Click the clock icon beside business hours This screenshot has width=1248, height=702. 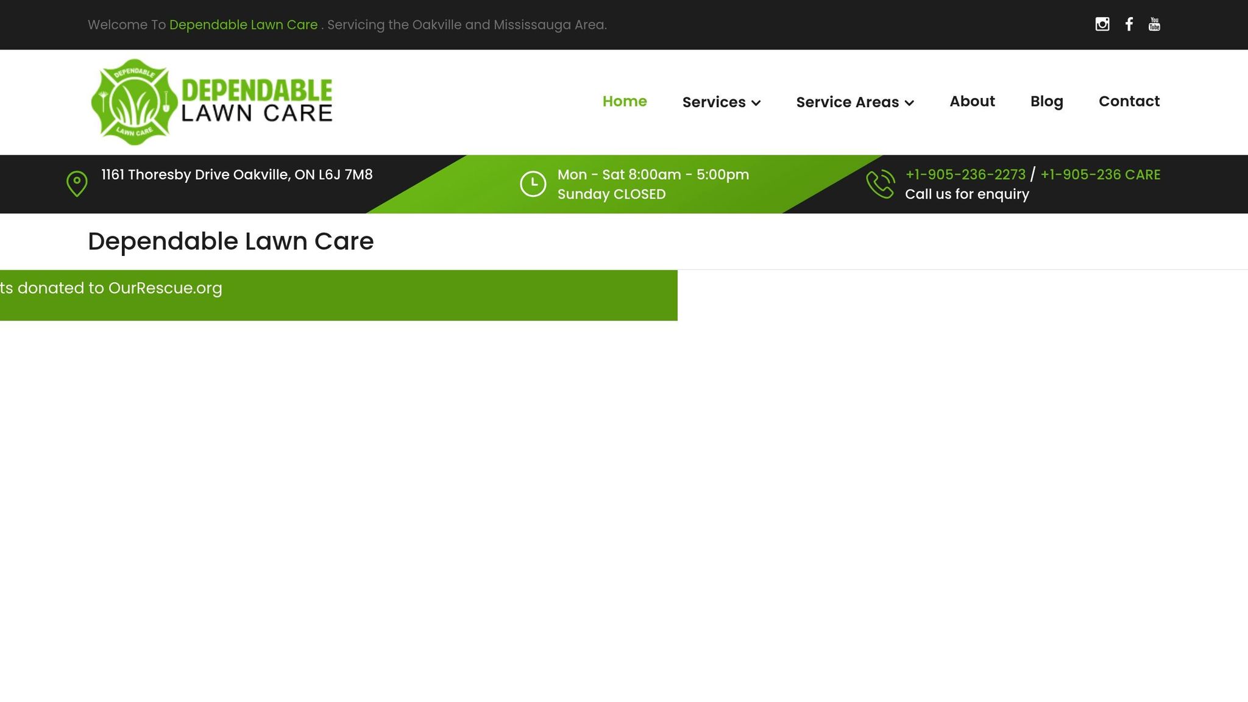click(533, 183)
